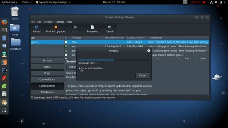Sort by Description column header
228x128 pixels.
coord(178,38)
